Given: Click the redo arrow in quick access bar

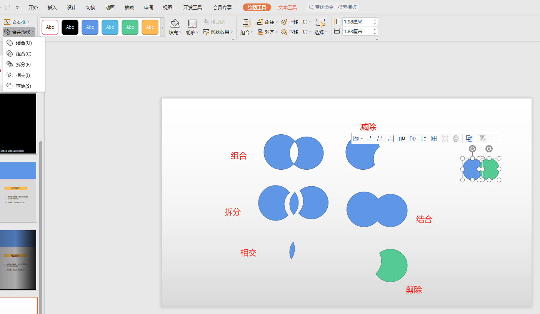Looking at the screenshot, I should (x=8, y=7).
